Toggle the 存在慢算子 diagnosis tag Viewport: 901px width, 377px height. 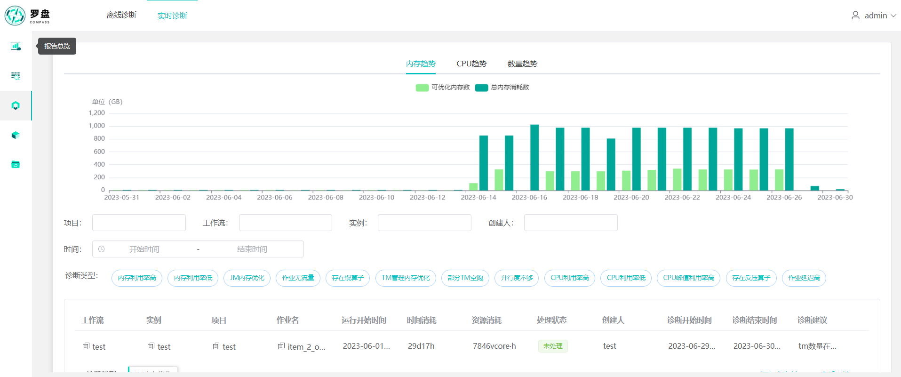348,278
